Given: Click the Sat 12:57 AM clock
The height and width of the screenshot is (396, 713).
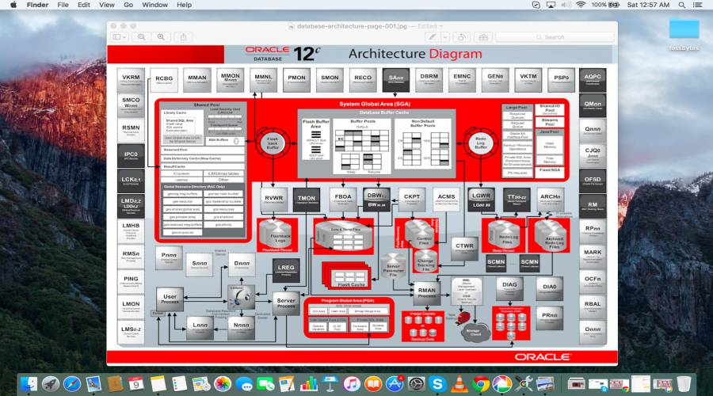Looking at the screenshot, I should click(x=648, y=5).
